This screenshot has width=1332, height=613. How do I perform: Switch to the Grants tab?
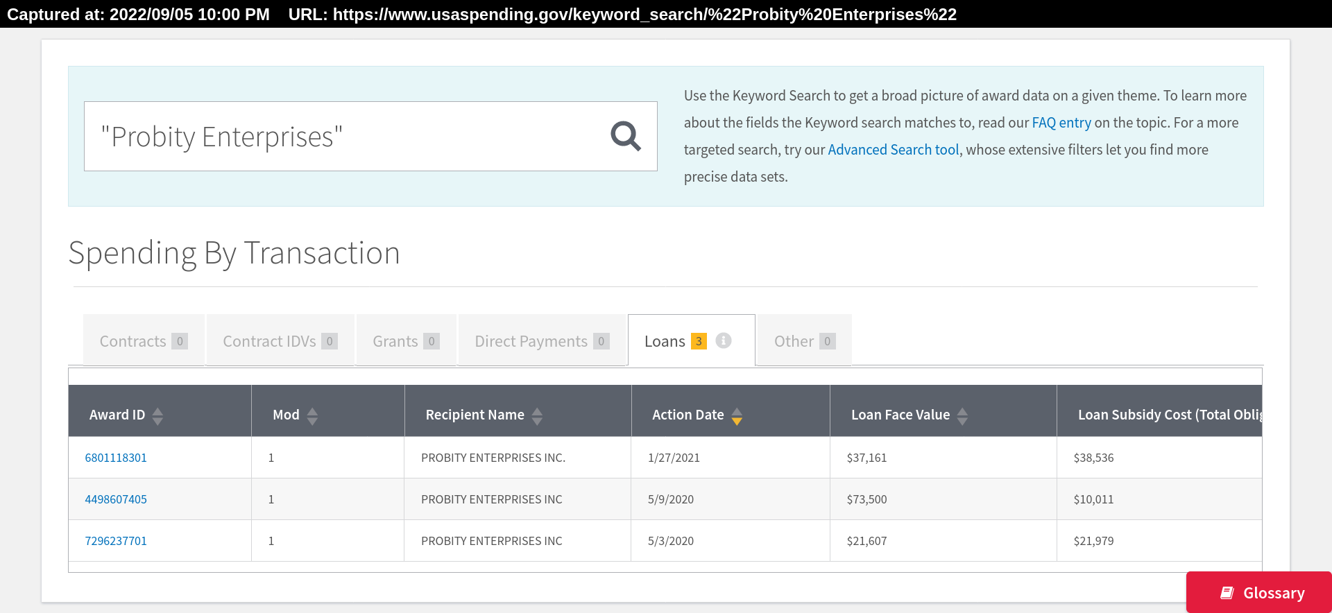[x=406, y=340]
